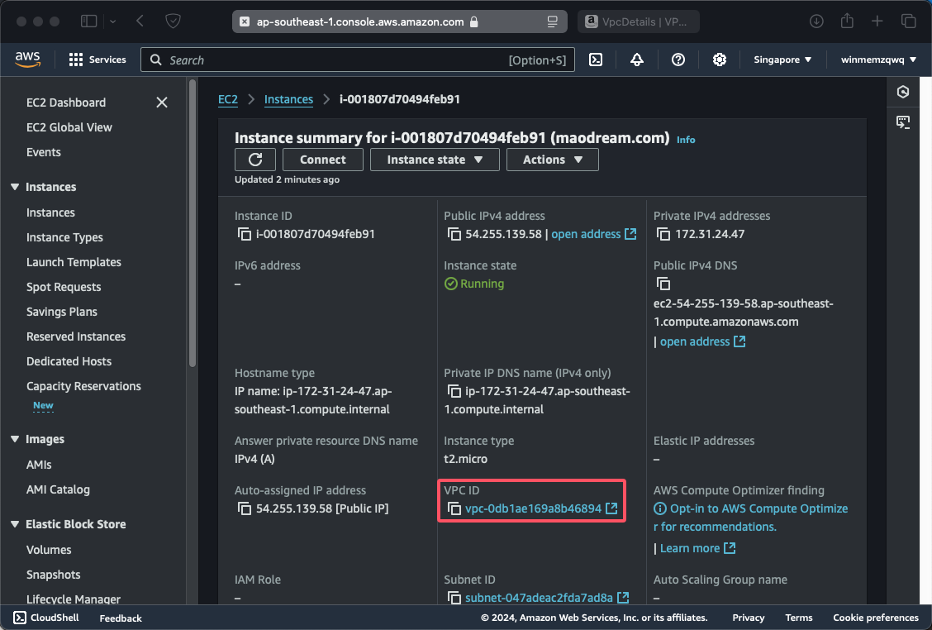Open the help question mark icon
Screen dimensions: 932x630
[x=678, y=60]
